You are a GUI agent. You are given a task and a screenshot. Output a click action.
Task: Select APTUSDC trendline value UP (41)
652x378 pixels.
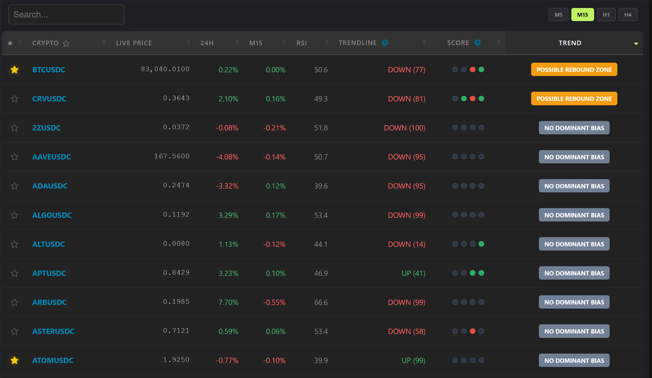[x=413, y=273]
